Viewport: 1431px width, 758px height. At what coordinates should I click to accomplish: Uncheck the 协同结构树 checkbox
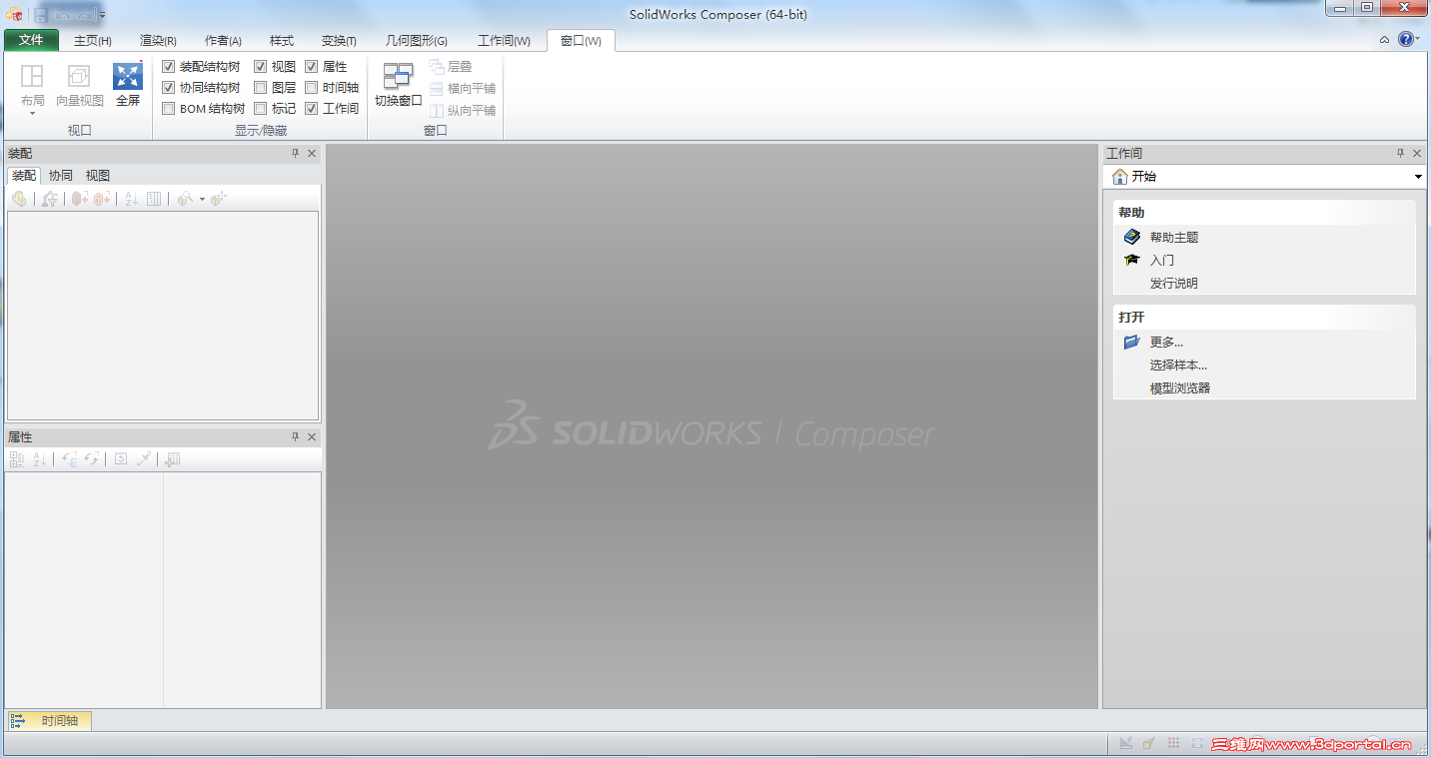[x=168, y=88]
